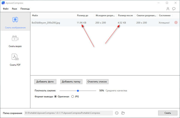Select the JPG output format
This screenshot has height=118, width=180.
pos(73,96)
